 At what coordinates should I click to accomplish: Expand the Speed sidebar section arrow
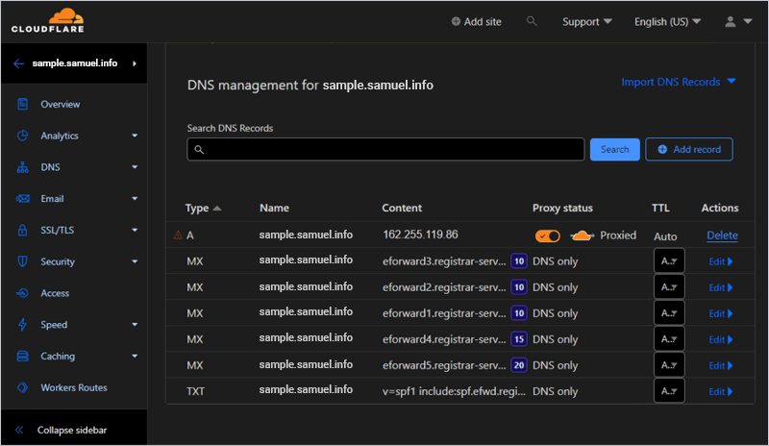[135, 324]
